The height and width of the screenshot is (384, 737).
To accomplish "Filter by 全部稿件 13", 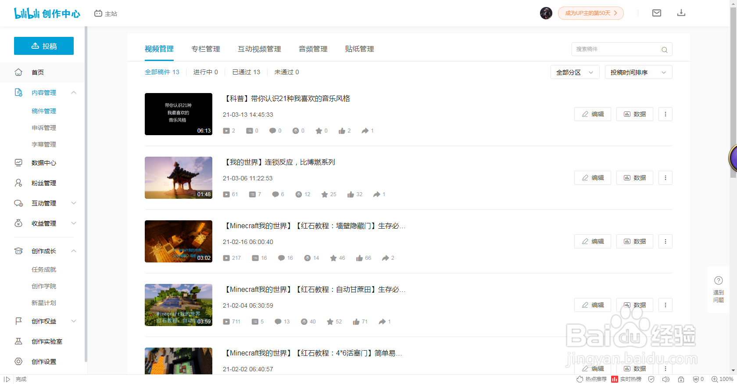I will [x=162, y=72].
